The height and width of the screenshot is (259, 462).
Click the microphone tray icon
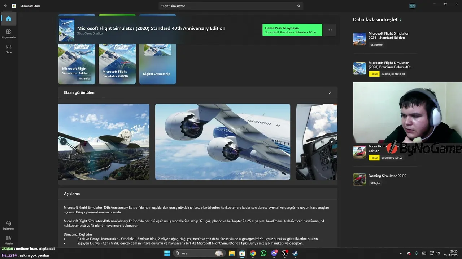tap(417, 253)
